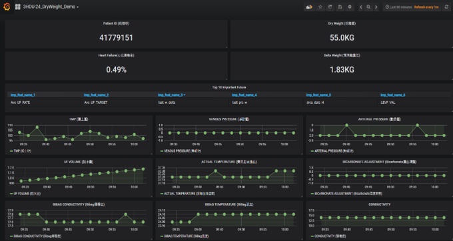The width and height of the screenshot is (453, 241).
Task: Click the highest peak point in TMP chart
Action: (37, 127)
